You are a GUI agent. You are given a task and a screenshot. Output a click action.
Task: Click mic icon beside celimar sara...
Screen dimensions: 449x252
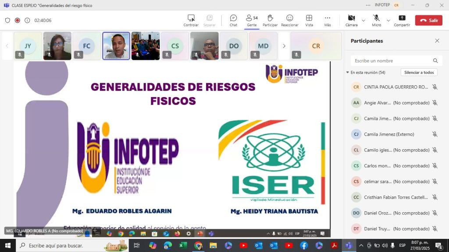(x=435, y=181)
